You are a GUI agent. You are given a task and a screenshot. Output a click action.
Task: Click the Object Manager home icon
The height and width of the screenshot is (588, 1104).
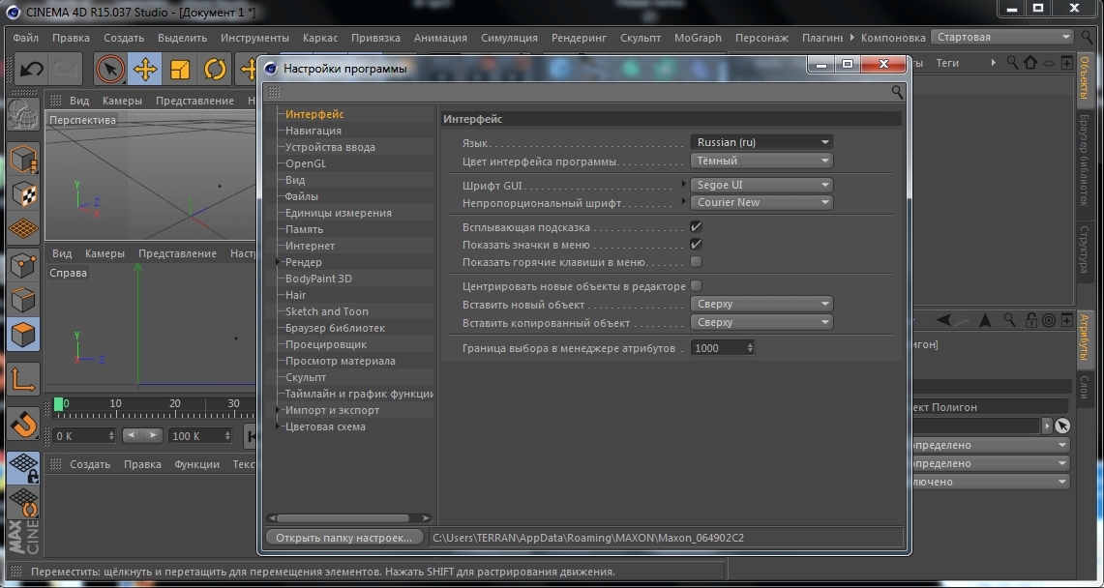[1030, 63]
